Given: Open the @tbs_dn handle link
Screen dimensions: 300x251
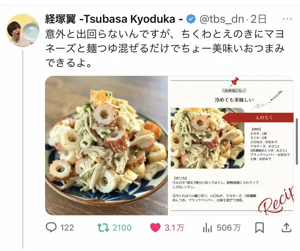Looking at the screenshot, I should (222, 19).
